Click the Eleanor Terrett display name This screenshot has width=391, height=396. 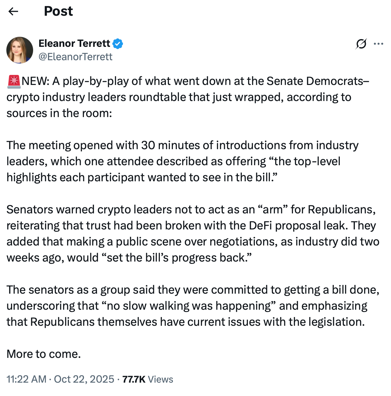point(74,43)
